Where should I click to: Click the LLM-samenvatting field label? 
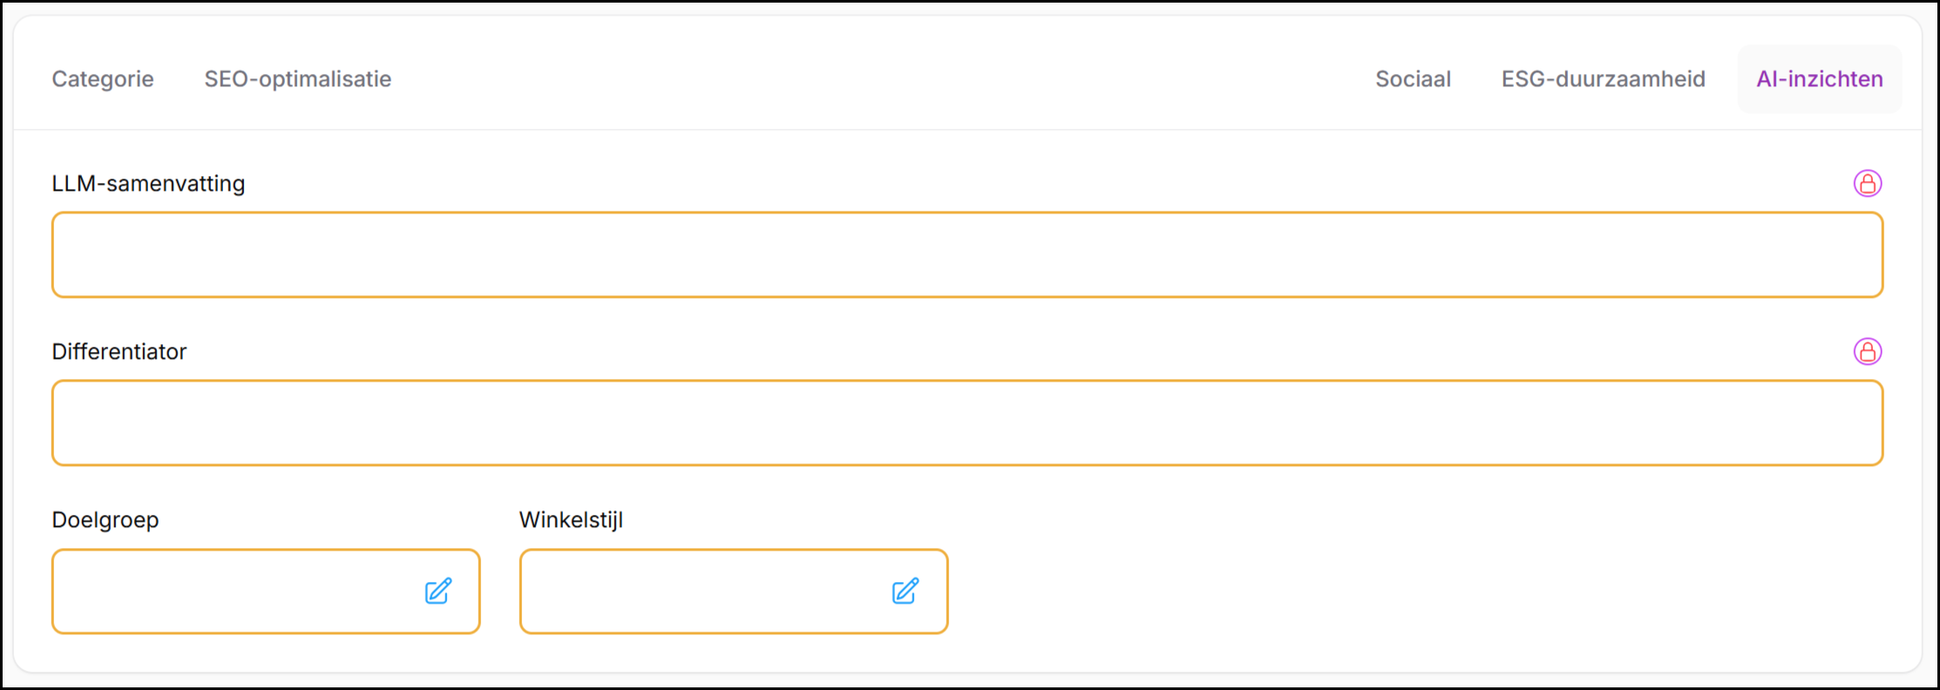pyautogui.click(x=148, y=184)
